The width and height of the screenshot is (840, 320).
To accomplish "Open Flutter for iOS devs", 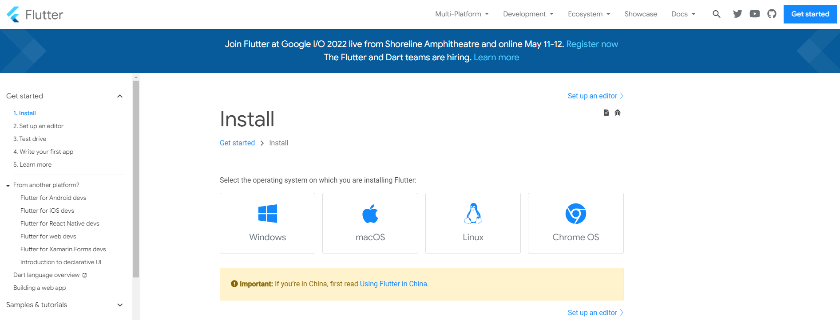I will point(47,211).
